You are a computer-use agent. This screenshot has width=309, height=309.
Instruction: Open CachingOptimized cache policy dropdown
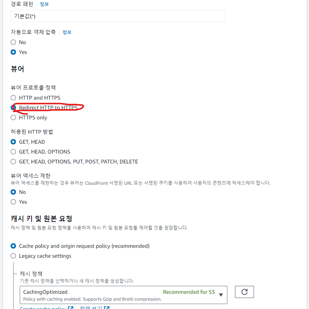coord(123,295)
